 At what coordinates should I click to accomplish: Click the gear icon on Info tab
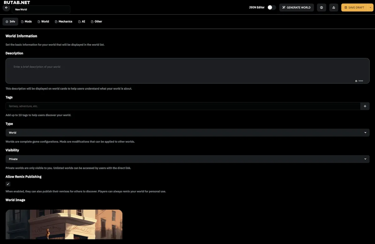pyautogui.click(x=7, y=22)
